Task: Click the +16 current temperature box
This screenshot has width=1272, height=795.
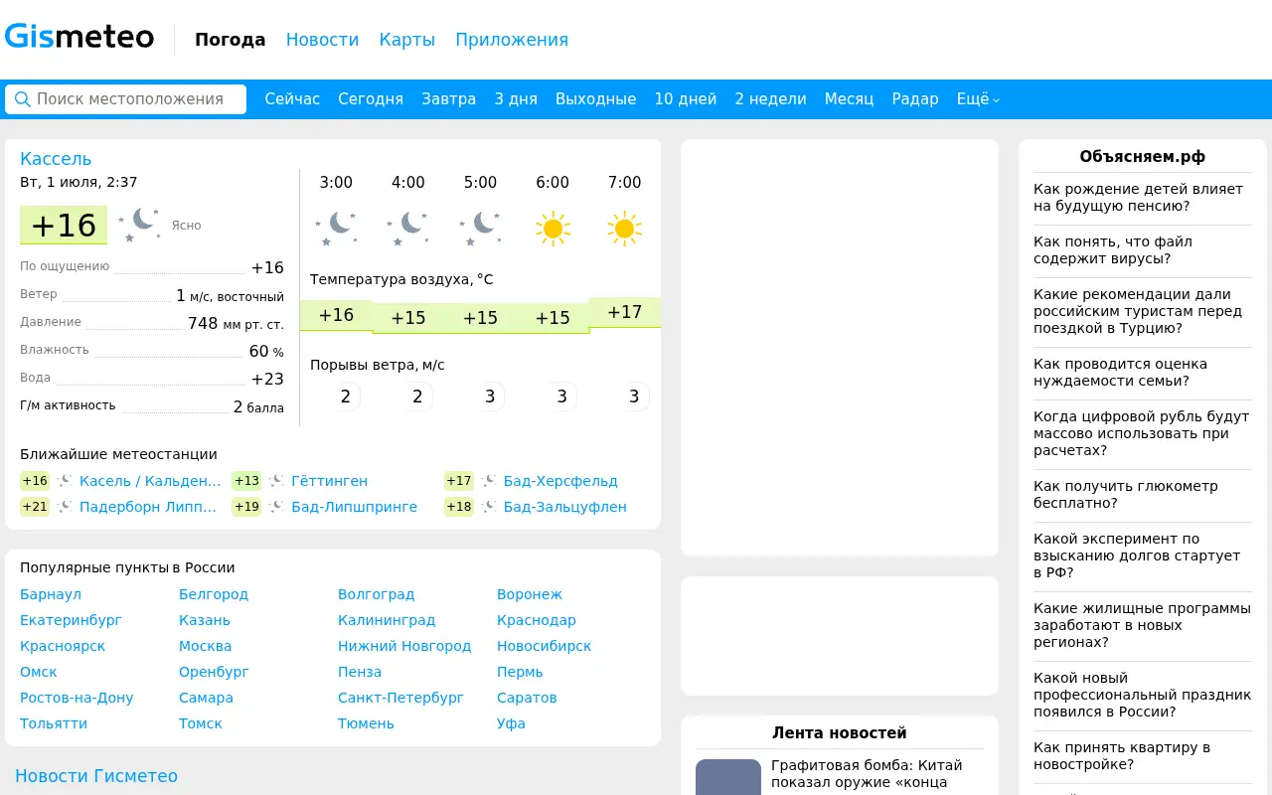Action: [64, 226]
